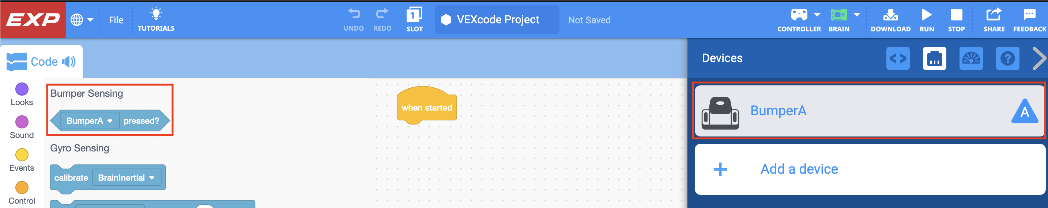Open the Devices port icon

tap(934, 58)
